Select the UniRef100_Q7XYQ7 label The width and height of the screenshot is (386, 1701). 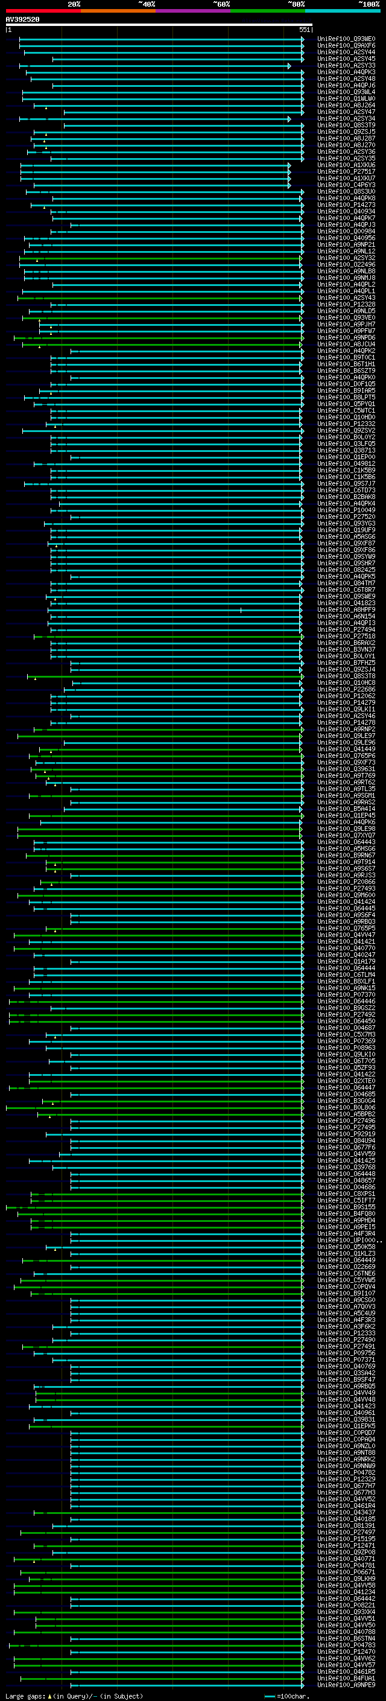click(x=346, y=835)
